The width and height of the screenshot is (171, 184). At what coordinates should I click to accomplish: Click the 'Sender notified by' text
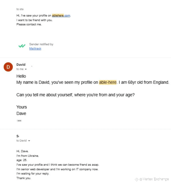tap(41, 44)
